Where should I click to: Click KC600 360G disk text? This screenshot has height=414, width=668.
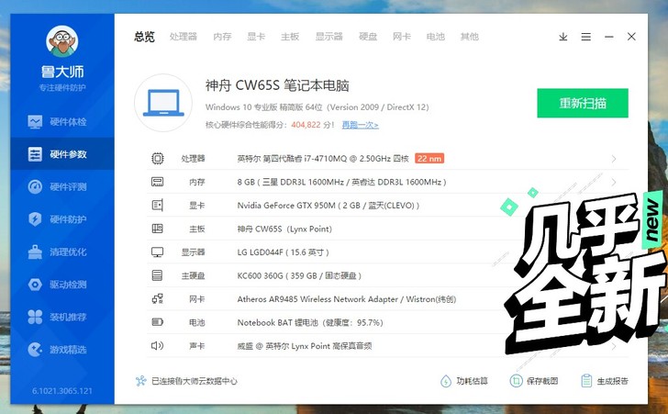click(x=299, y=275)
